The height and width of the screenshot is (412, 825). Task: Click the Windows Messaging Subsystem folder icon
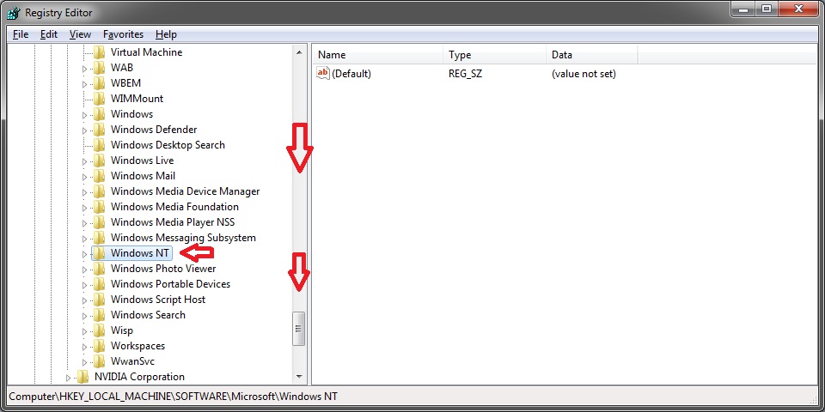point(99,238)
